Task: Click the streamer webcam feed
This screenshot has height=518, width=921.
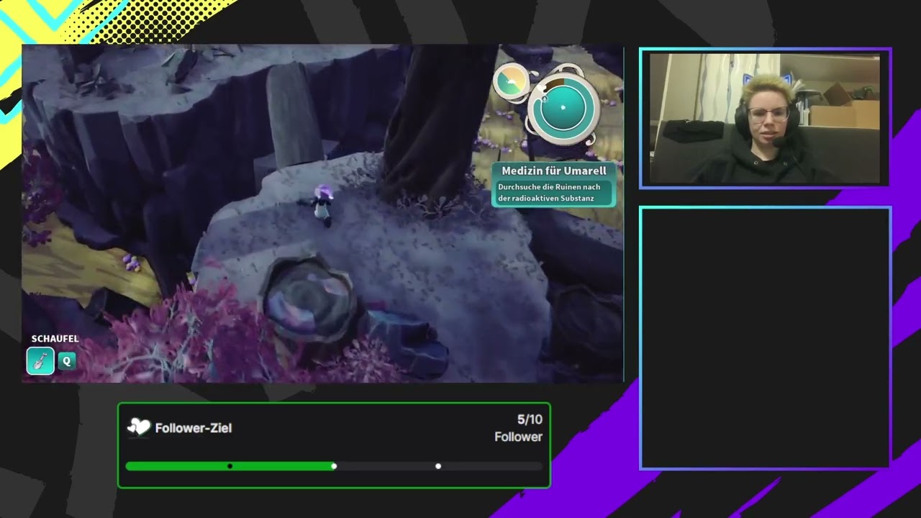Action: click(x=765, y=118)
